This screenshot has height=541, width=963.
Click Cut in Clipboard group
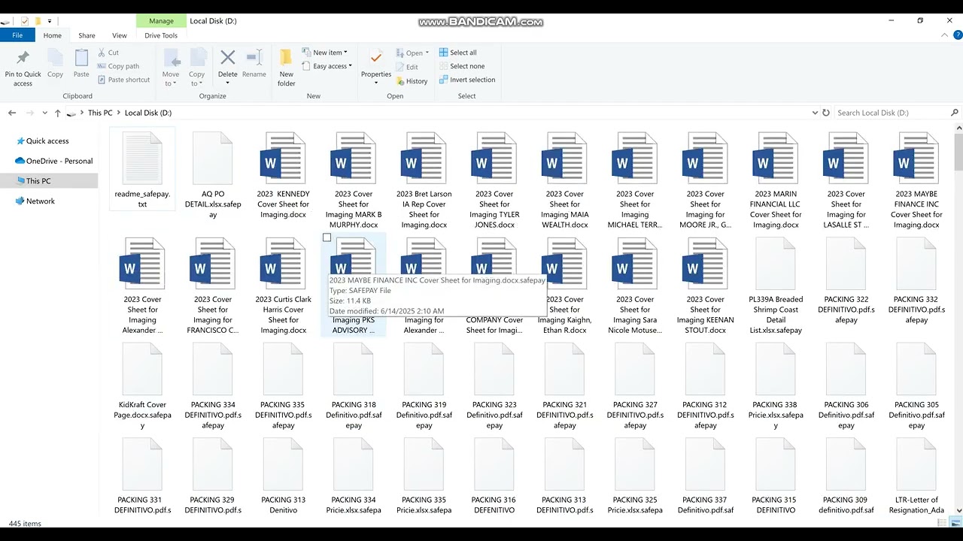pos(108,53)
